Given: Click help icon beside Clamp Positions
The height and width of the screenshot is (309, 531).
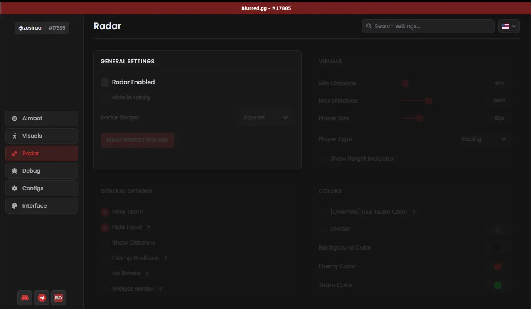Looking at the screenshot, I should click(165, 258).
